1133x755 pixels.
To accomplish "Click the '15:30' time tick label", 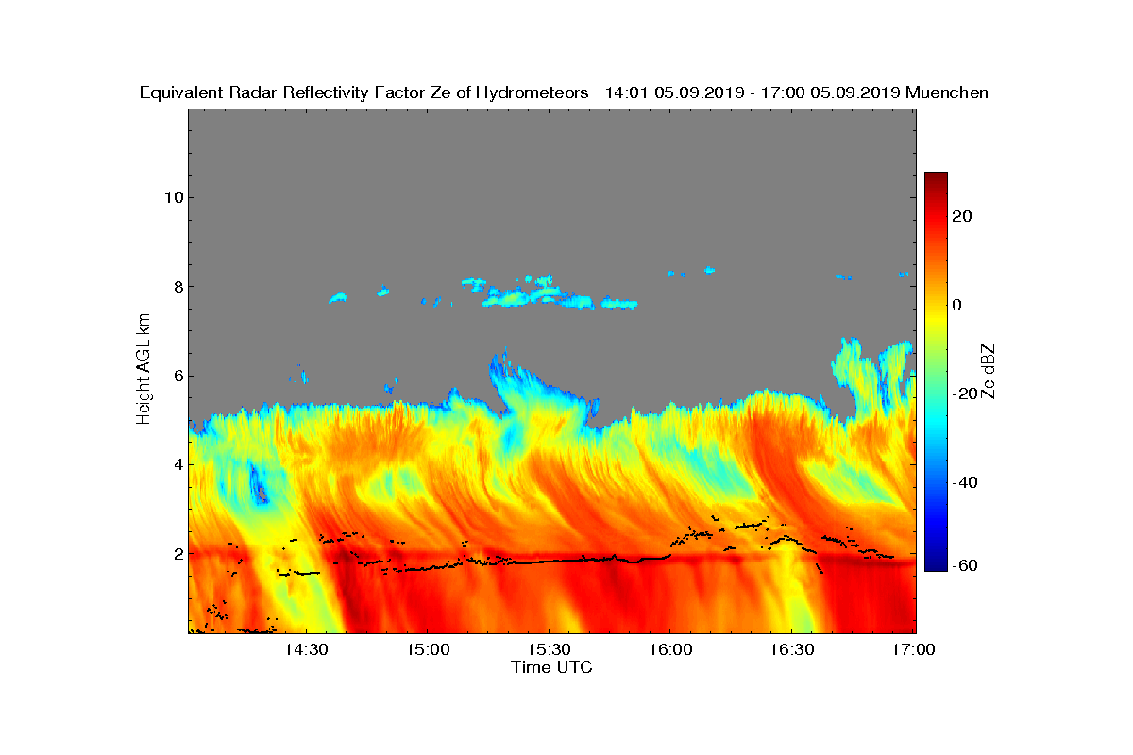I will 549,650.
